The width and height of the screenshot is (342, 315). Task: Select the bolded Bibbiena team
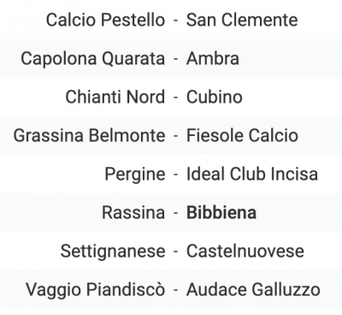tap(221, 212)
